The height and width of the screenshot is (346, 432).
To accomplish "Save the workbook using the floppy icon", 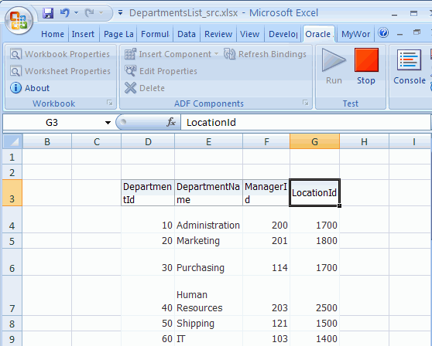I will (48, 13).
